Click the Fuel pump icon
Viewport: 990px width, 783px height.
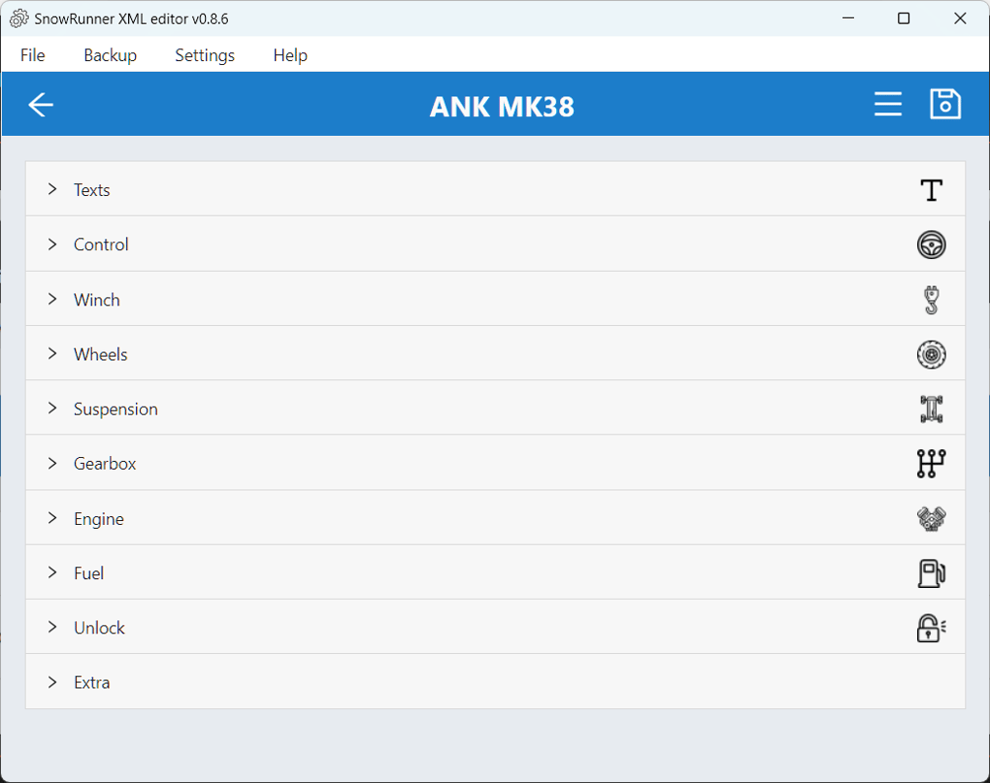[x=932, y=573]
